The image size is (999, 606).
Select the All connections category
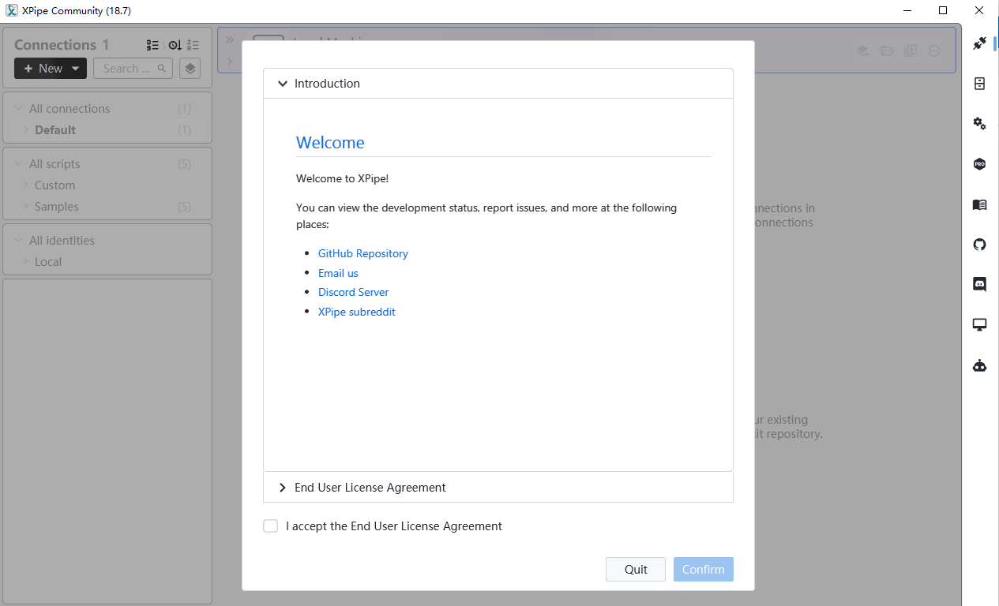coord(107,109)
